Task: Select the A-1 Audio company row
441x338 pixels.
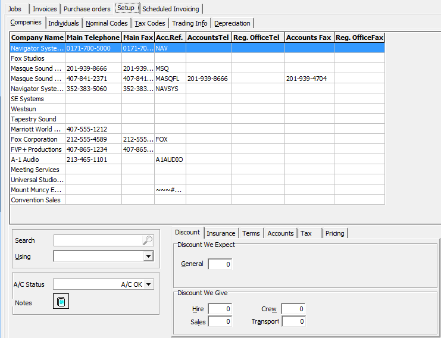Action: [x=37, y=159]
